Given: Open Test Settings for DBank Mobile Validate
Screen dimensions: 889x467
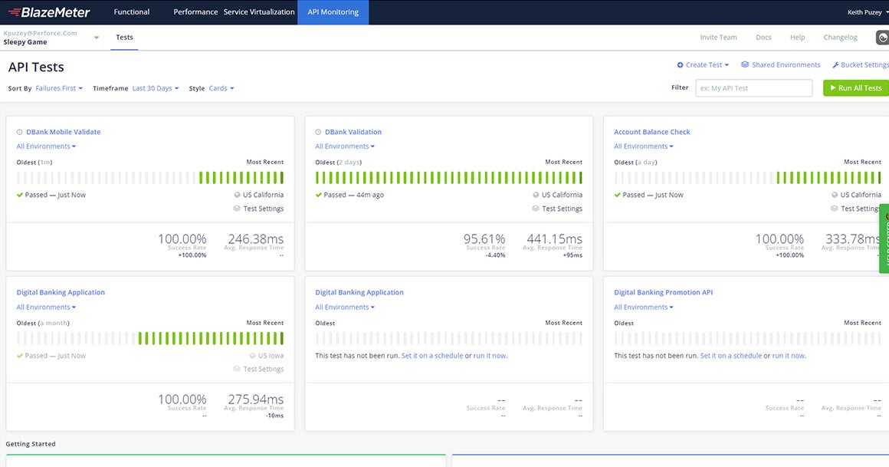Looking at the screenshot, I should (258, 209).
